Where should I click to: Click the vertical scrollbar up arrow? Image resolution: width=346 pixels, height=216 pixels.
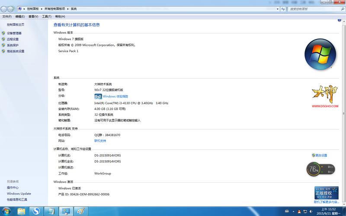[x=344, y=20]
